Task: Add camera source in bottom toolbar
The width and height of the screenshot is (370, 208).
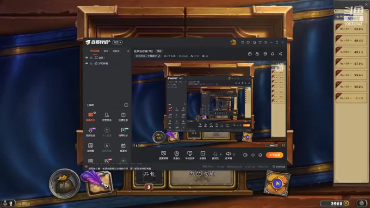Action: 177,155
